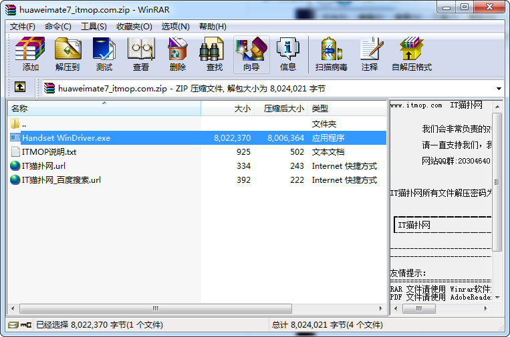
Task: Open the 工具(S) menu
Action: (x=94, y=27)
